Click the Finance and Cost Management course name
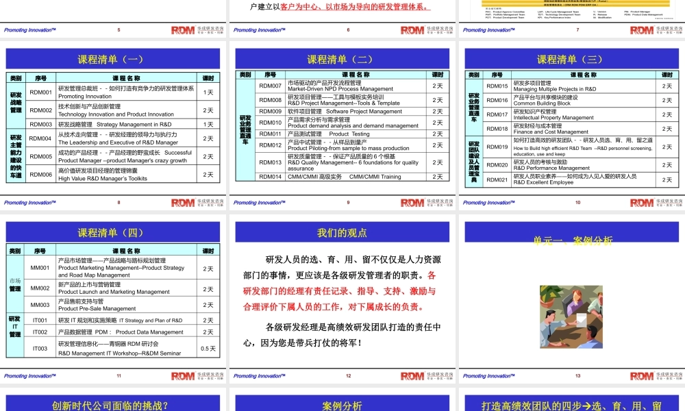The image size is (685, 411). 551,132
